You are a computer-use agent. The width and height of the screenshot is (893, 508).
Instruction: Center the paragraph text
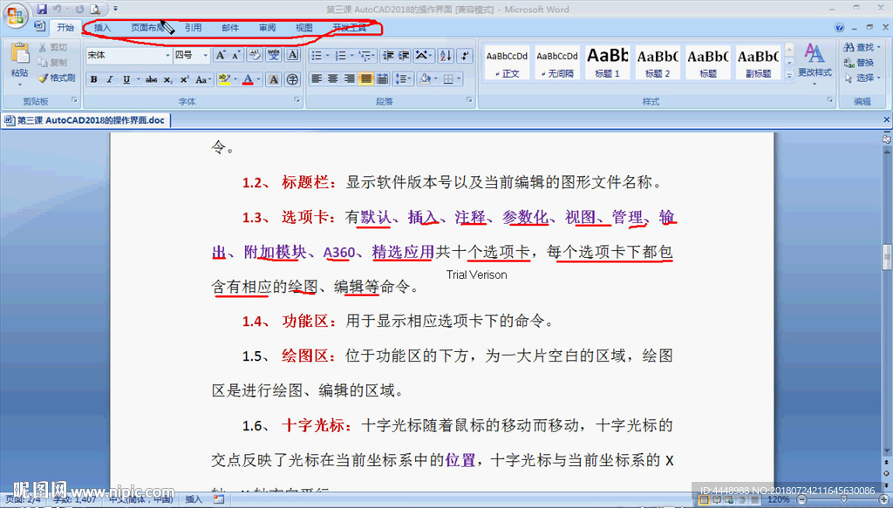[333, 79]
